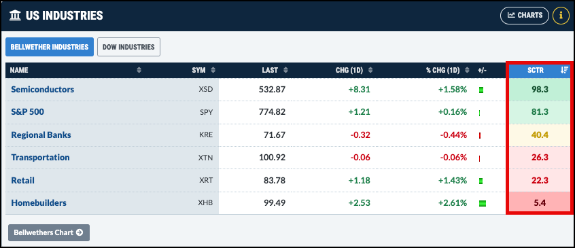Viewport: 575px width, 248px height.
Task: Sort by SYM column arrows
Action: tap(213, 71)
